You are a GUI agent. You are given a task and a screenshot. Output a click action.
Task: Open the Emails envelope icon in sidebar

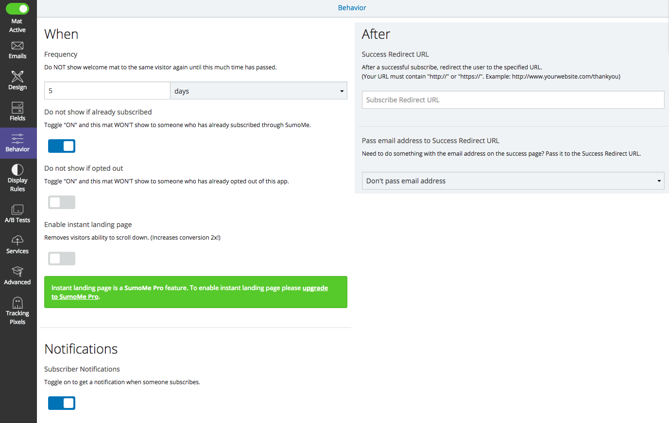click(17, 46)
